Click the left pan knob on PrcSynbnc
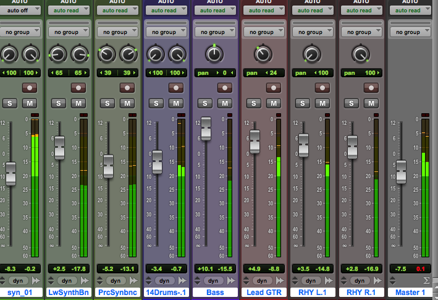The width and height of the screenshot is (438, 300). 106,54
